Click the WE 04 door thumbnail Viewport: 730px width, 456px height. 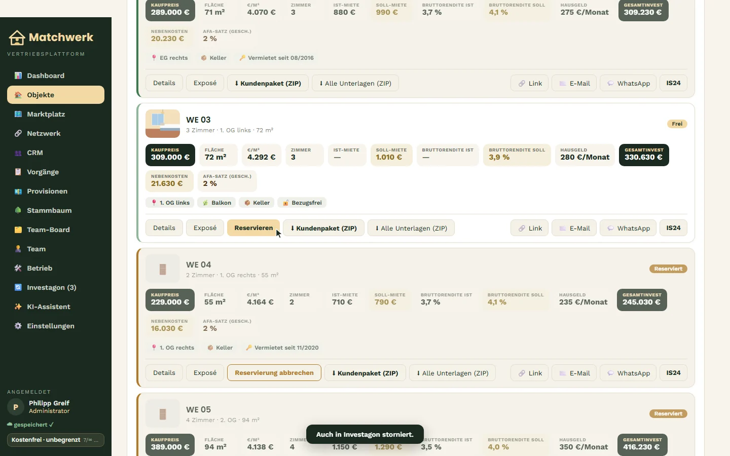coord(163,269)
